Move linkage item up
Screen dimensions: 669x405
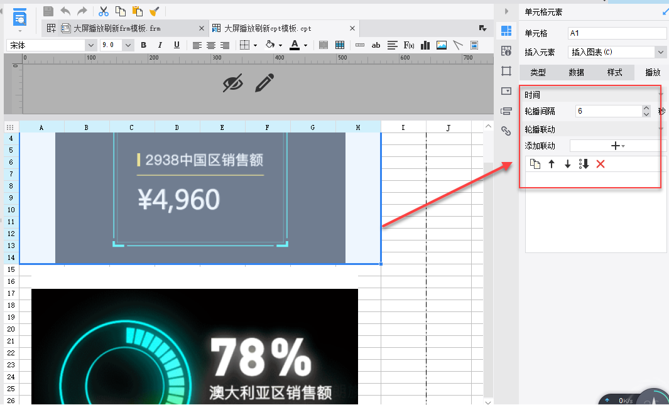[552, 164]
